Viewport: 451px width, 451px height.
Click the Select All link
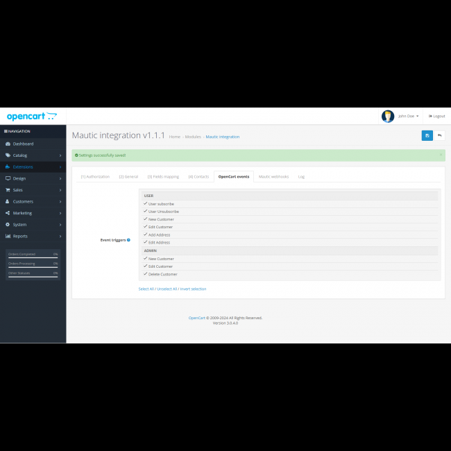tap(146, 289)
